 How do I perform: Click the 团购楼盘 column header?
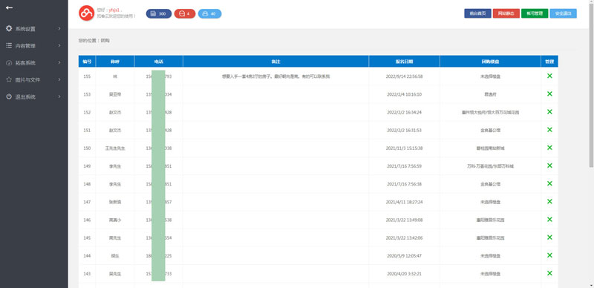pos(490,62)
